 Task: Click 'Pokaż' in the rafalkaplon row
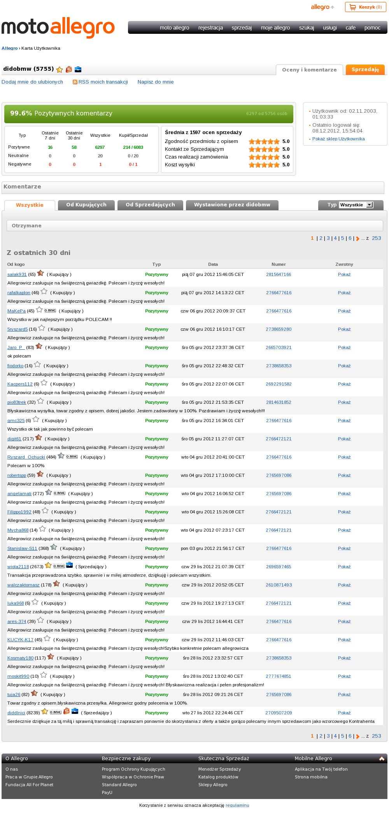click(344, 293)
